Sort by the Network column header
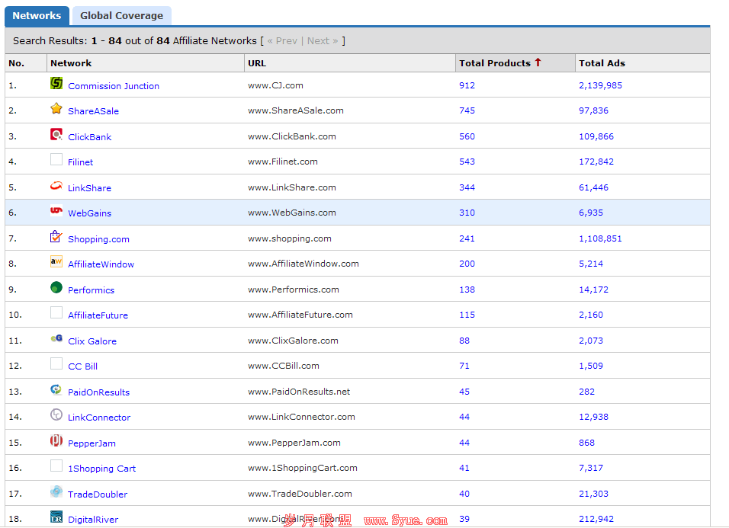Viewport: 729px width, 528px height. (71, 63)
